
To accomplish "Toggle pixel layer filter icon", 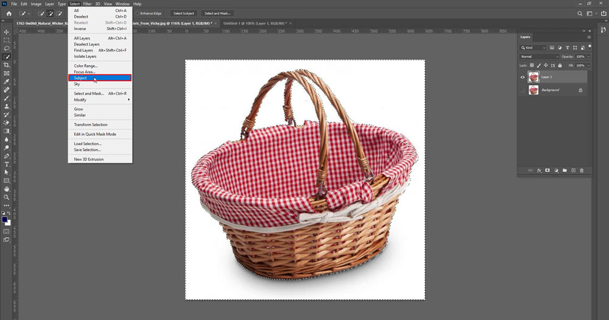I will [x=552, y=48].
